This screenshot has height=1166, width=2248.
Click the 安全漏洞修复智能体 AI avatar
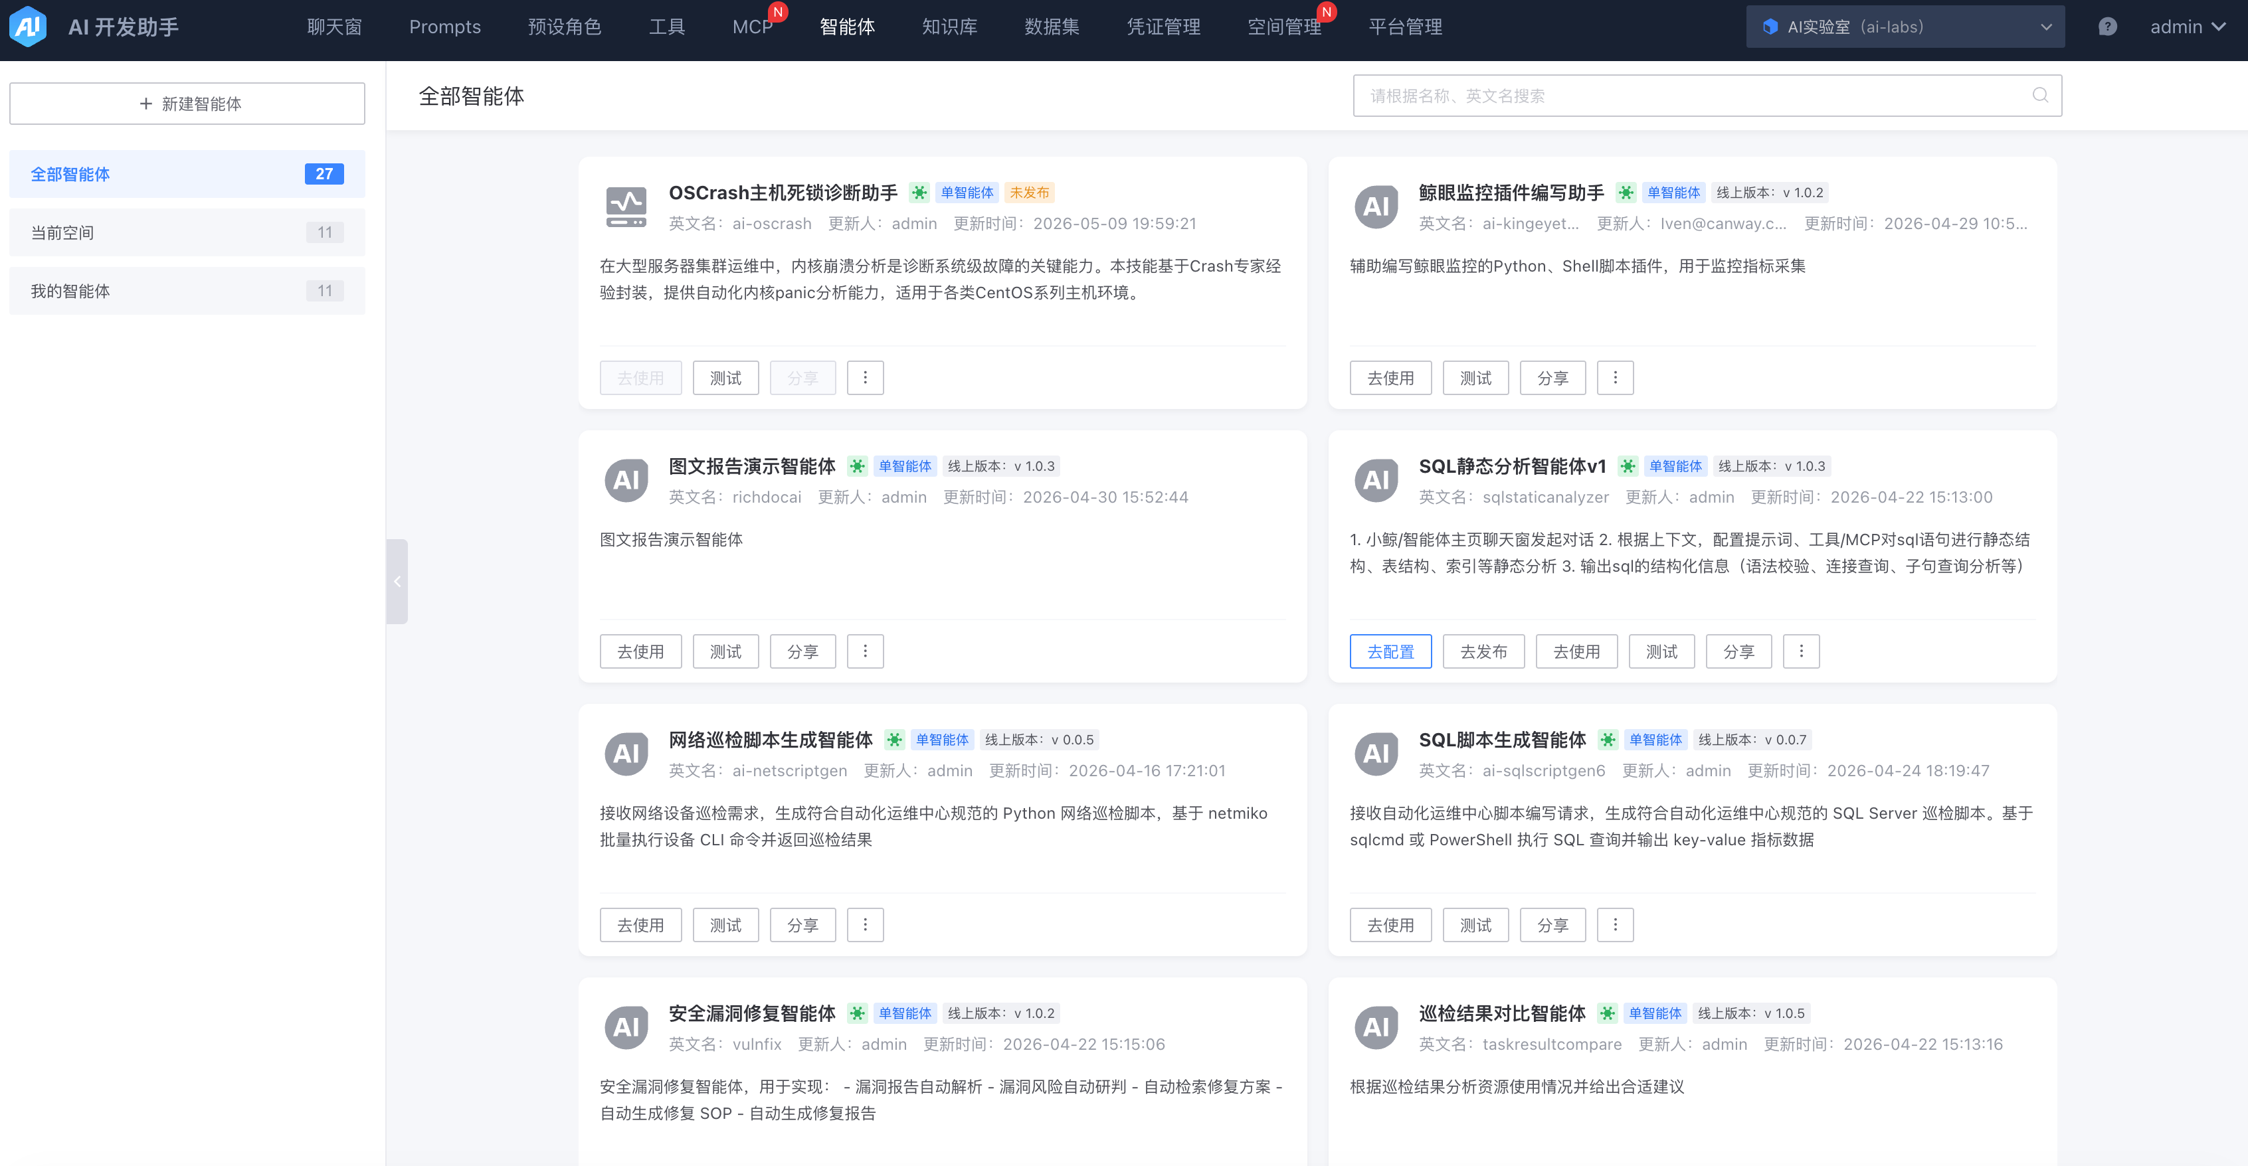point(626,1028)
